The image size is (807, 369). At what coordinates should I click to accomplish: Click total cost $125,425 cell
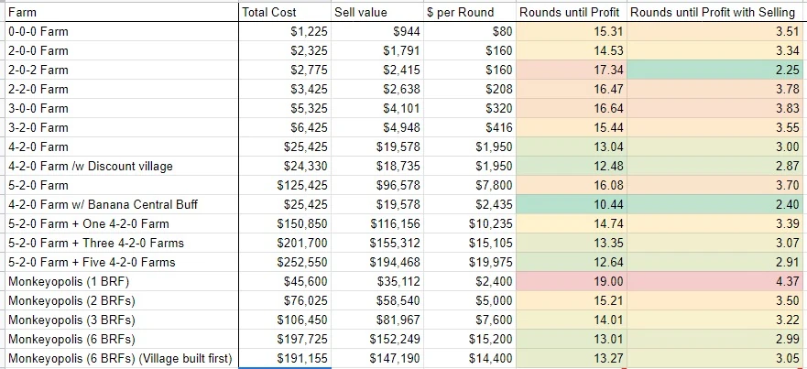[284, 185]
